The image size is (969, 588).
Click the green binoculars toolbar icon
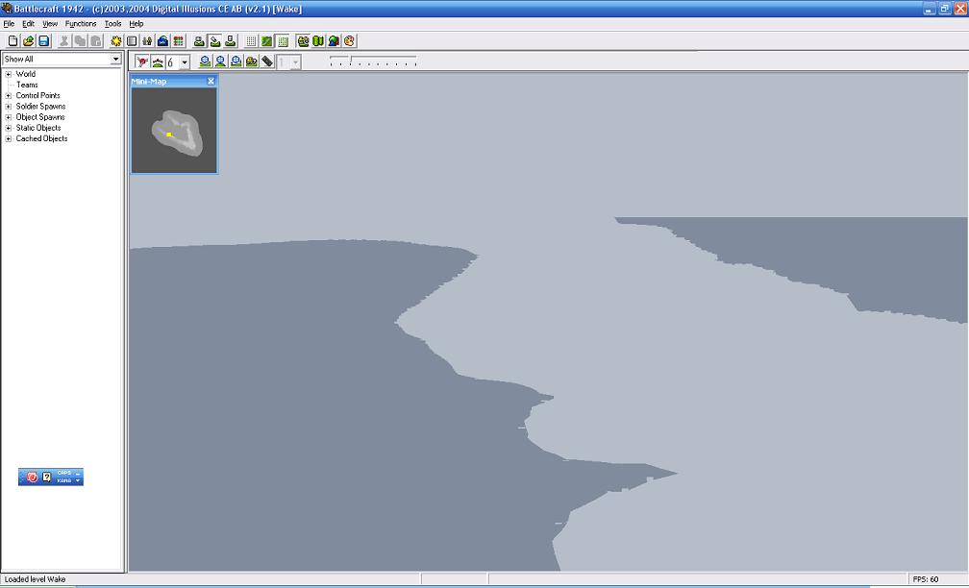318,41
